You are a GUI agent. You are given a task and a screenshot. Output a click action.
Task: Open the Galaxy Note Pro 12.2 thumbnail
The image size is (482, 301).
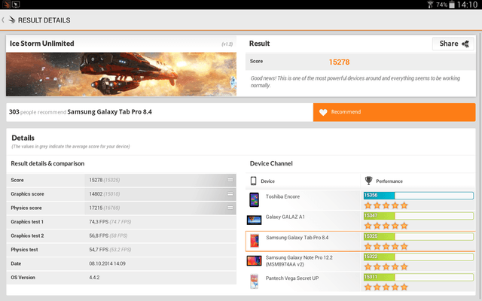(x=254, y=261)
